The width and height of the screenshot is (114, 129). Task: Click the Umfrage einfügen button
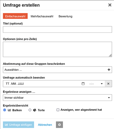pos(19,125)
